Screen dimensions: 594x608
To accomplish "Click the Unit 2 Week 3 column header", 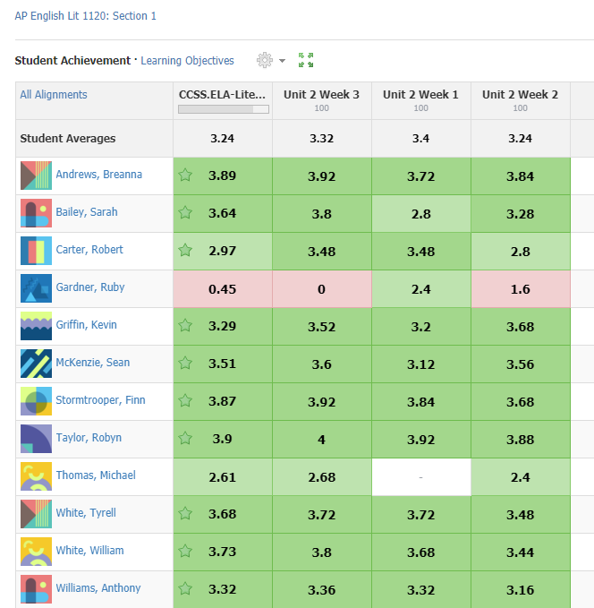I will point(321,95).
